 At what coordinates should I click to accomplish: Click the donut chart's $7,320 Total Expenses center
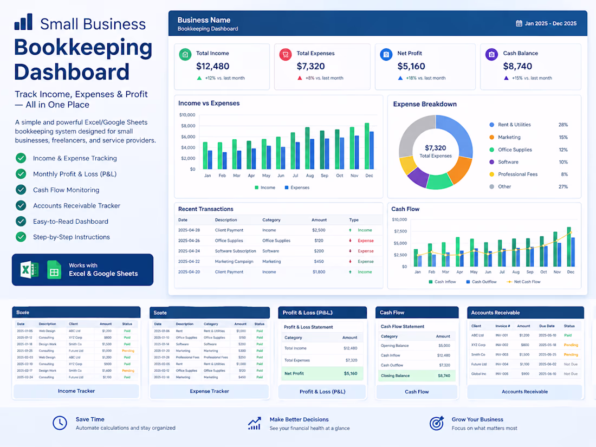(x=436, y=151)
